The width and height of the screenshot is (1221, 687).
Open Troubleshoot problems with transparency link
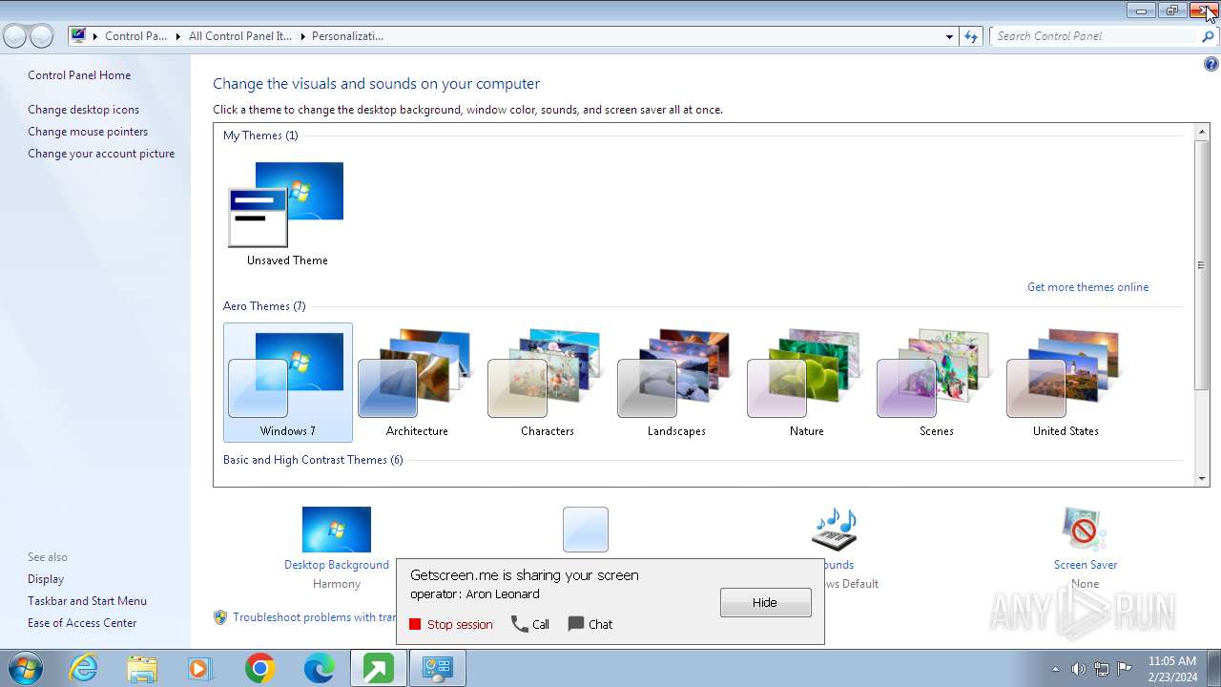point(314,617)
